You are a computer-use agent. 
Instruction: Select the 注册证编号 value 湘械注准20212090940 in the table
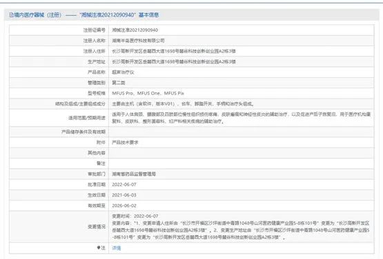(x=135, y=30)
